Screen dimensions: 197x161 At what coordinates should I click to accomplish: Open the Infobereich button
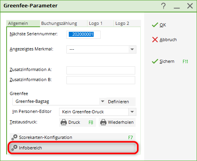73,148
